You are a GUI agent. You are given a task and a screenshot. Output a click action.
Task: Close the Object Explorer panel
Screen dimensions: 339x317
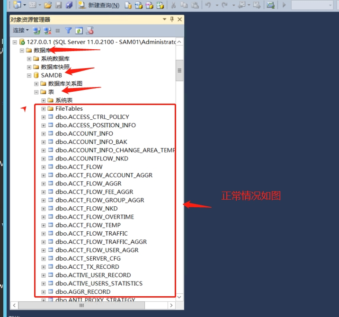(x=179, y=19)
